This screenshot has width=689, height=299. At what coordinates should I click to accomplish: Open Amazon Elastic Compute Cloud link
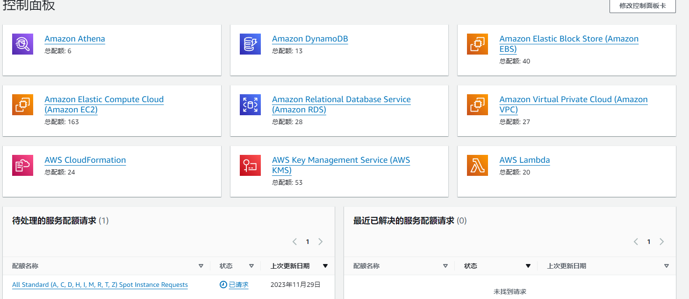104,104
